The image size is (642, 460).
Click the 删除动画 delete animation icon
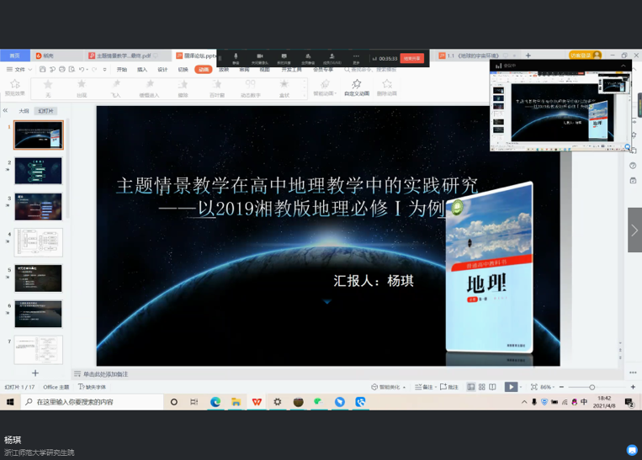(x=387, y=87)
